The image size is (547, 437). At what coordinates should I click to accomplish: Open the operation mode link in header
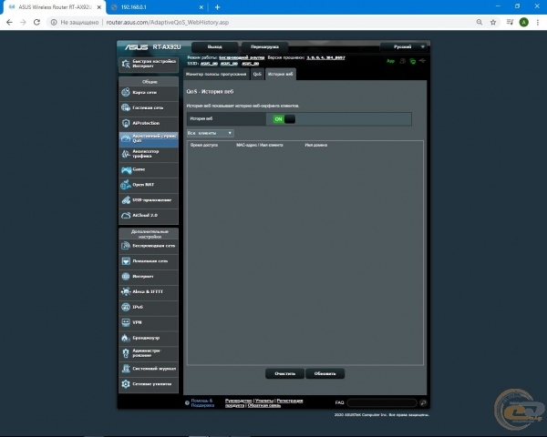point(242,58)
